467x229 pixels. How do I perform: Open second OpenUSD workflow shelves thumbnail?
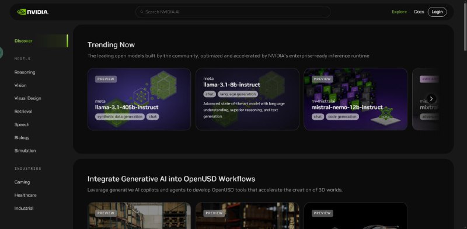coord(247,216)
